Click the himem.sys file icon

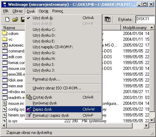5,115
